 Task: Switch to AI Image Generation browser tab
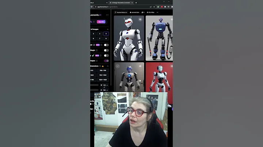(121, 3)
